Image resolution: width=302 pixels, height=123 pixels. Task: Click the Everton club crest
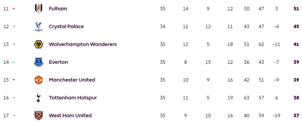click(x=39, y=62)
